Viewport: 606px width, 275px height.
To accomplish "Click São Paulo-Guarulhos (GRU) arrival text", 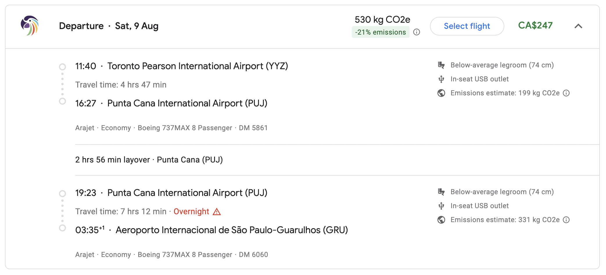I will 232,230.
